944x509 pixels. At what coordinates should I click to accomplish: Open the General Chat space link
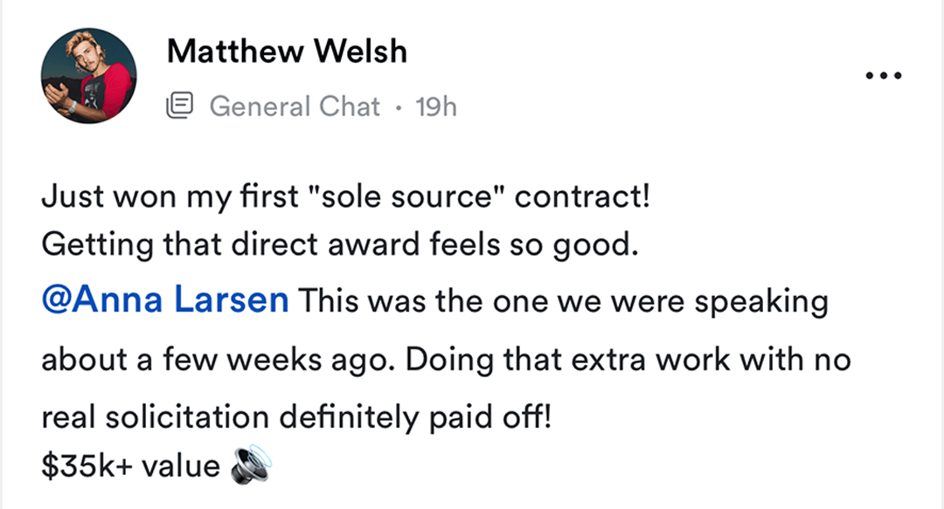click(295, 107)
